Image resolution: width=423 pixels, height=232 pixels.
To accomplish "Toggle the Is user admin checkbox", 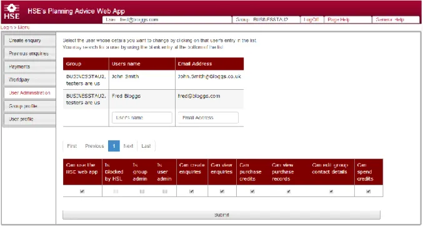I will point(165,191).
